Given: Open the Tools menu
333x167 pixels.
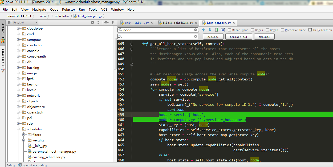Looking at the screenshot, I should pos(93,9).
